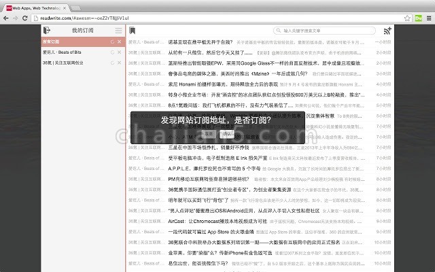
Task: Click the add RSS feed icon
Action: [387, 31]
